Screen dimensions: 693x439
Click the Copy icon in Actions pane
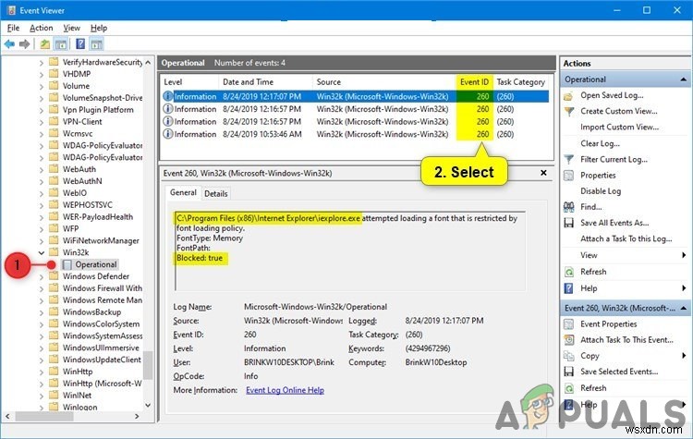pos(569,356)
